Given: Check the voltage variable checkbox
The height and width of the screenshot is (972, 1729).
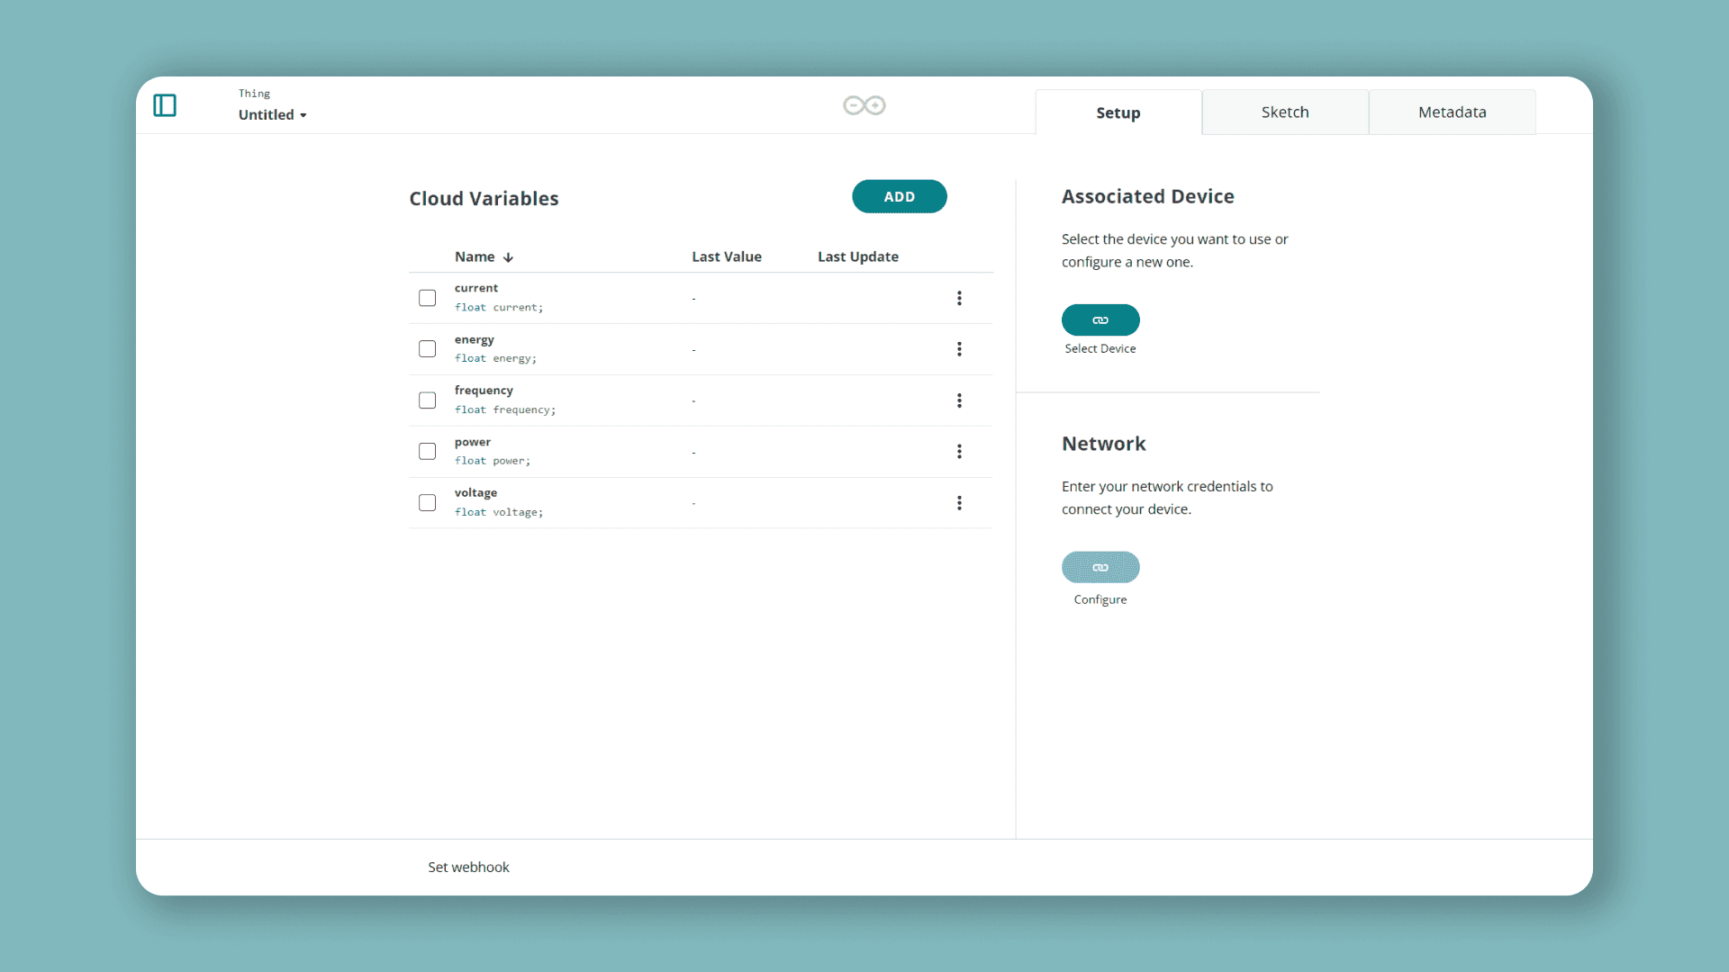Looking at the screenshot, I should pyautogui.click(x=428, y=503).
